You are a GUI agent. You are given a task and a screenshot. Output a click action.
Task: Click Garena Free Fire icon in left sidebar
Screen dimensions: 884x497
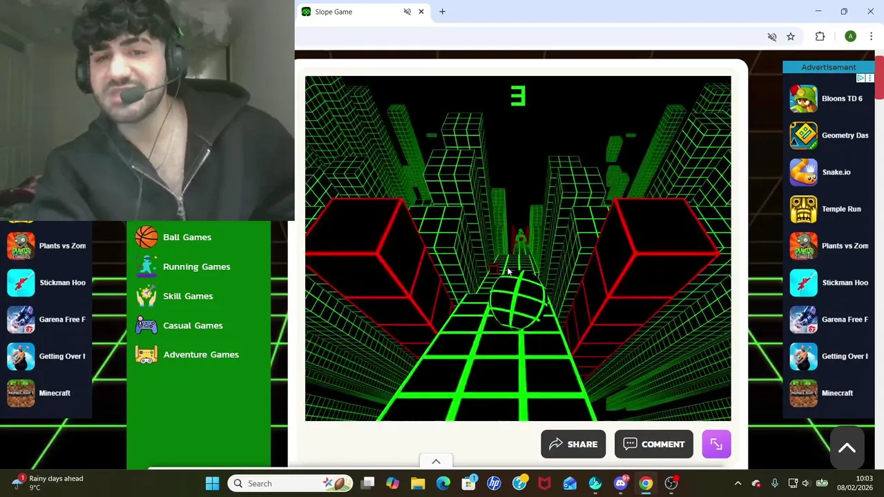tap(21, 320)
